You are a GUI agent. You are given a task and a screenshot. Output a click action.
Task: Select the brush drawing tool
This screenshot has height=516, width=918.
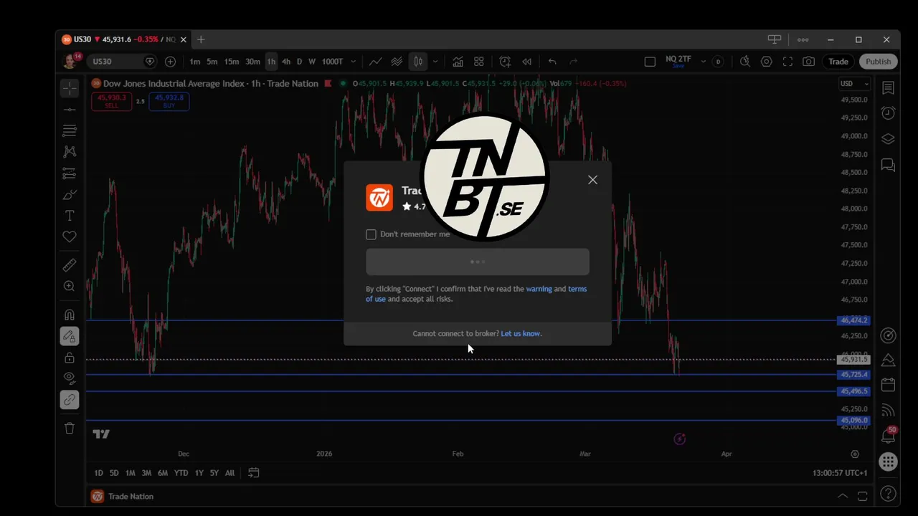click(x=70, y=194)
